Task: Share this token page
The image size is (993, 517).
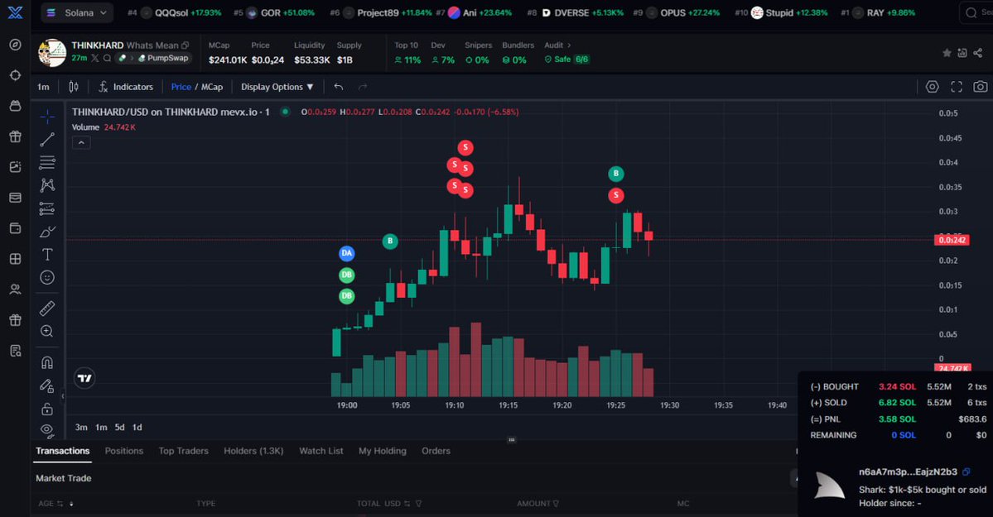Action: tap(978, 53)
